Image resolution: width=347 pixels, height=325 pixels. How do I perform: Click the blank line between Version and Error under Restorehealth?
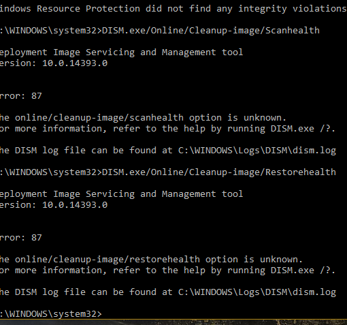point(173,221)
